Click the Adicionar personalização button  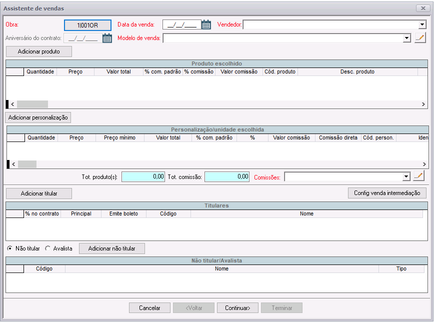pyautogui.click(x=38, y=117)
